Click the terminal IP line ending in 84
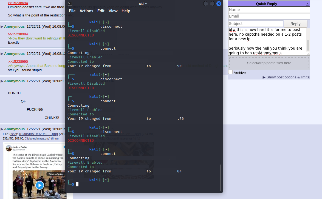 [125, 171]
